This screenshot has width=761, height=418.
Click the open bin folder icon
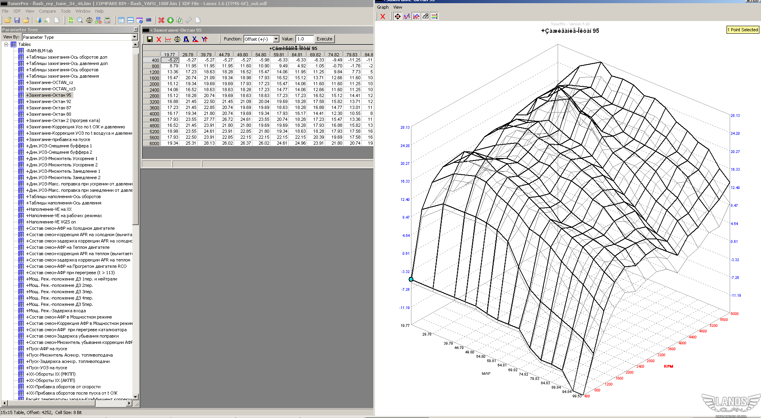click(8, 20)
